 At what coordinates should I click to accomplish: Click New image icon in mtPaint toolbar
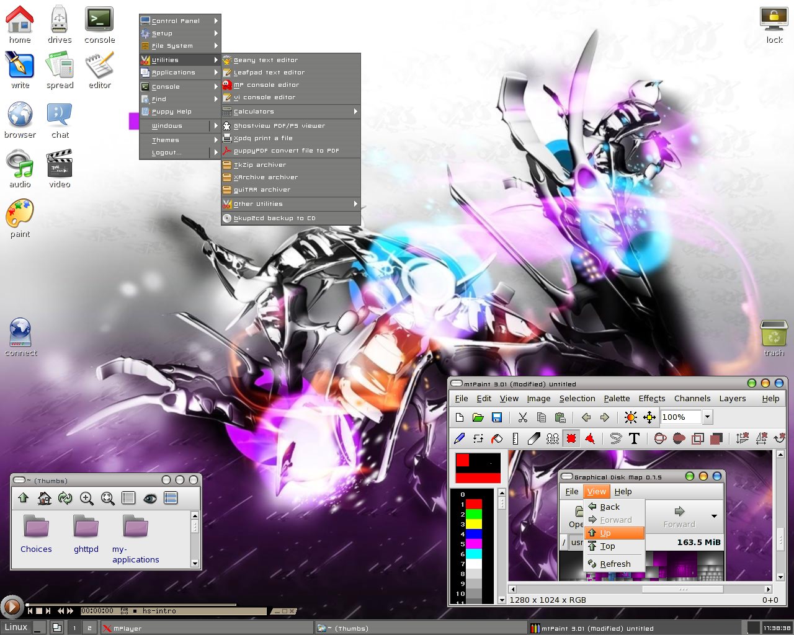[x=460, y=417]
